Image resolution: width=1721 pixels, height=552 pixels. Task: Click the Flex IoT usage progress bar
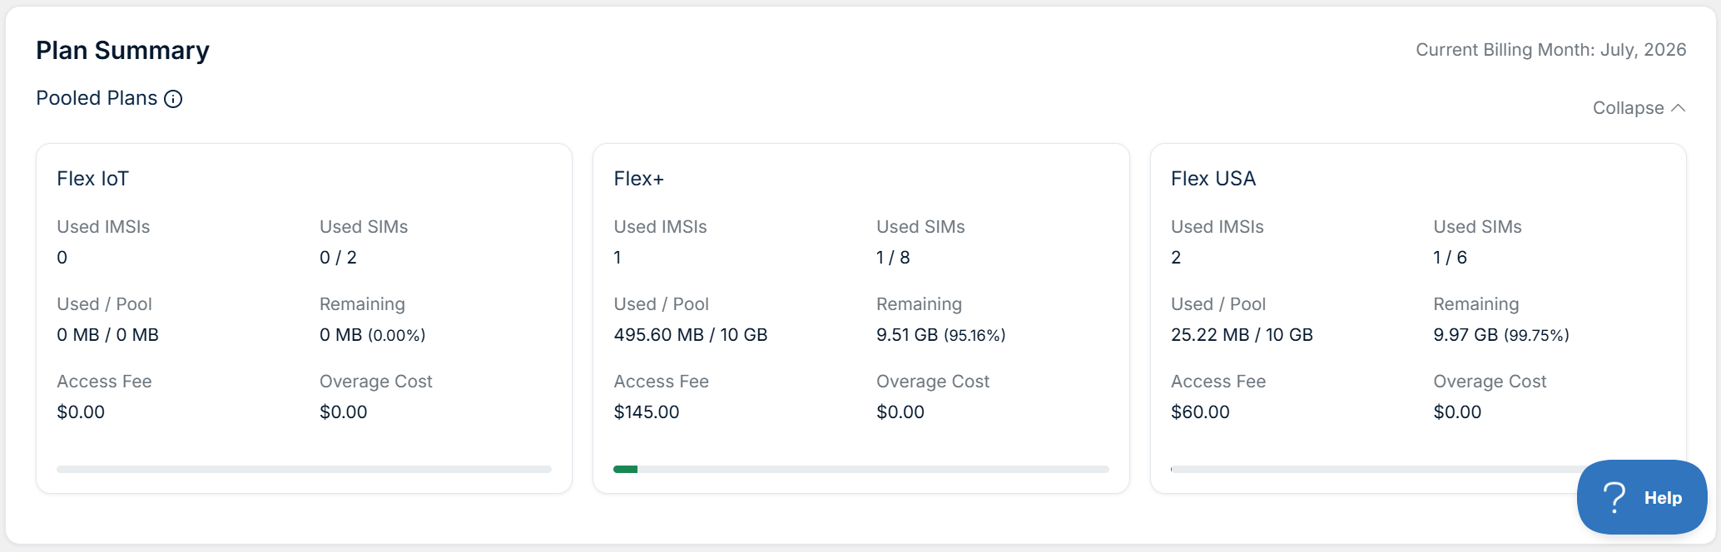(304, 470)
